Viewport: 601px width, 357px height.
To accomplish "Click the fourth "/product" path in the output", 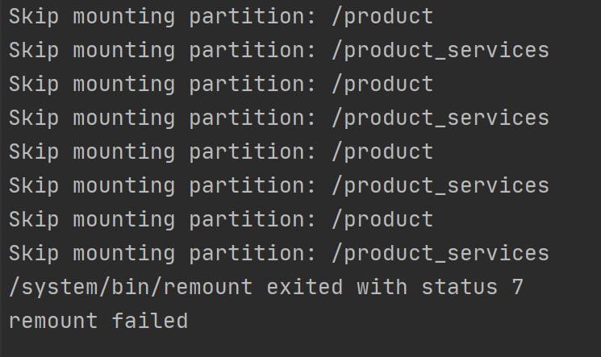I will 382,219.
